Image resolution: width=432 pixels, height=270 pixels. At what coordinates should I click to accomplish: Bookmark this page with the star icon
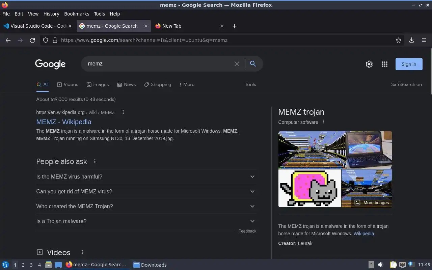(x=399, y=40)
